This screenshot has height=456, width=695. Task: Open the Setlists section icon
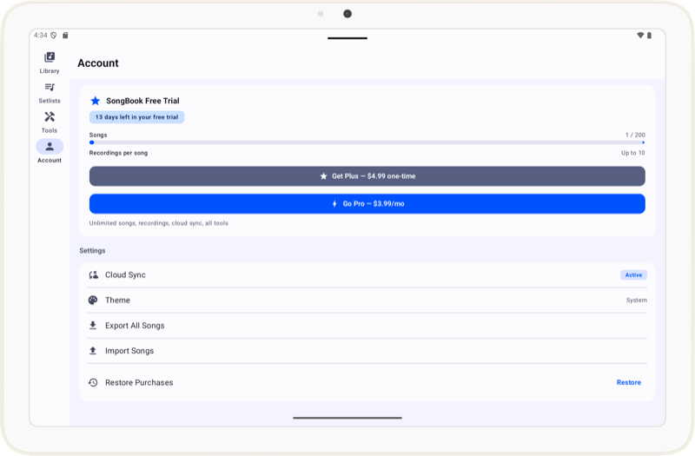coord(50,88)
